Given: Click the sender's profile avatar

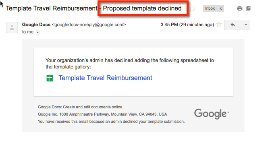Looking at the screenshot, I should 12,27.
